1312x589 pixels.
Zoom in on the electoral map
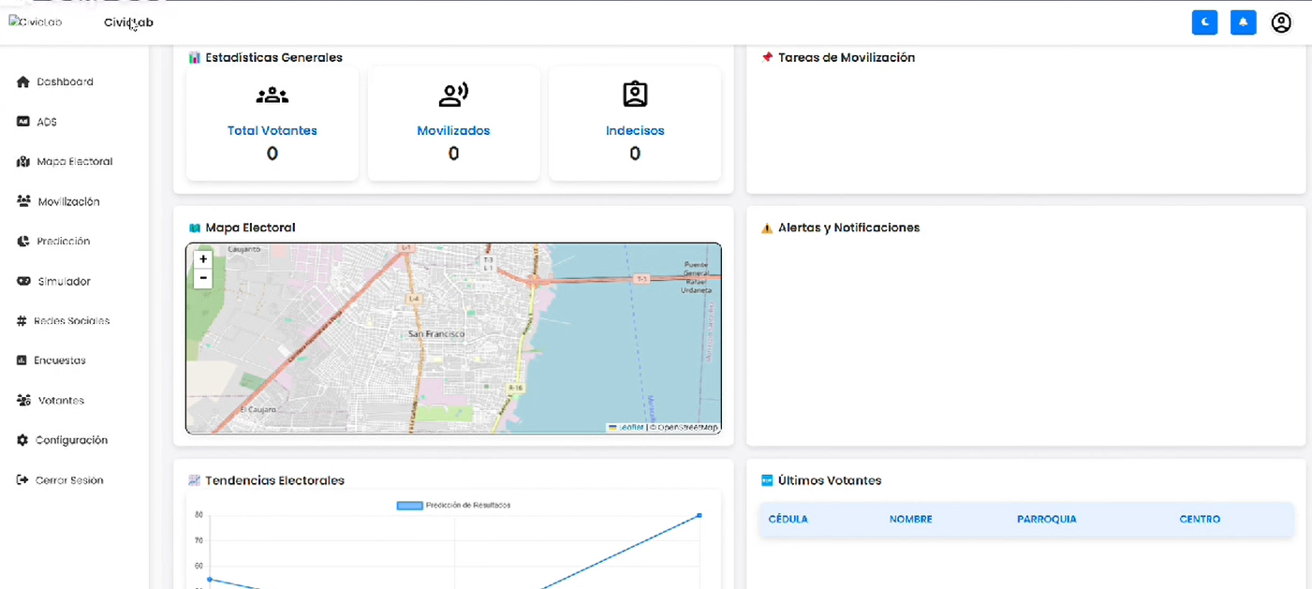[203, 259]
